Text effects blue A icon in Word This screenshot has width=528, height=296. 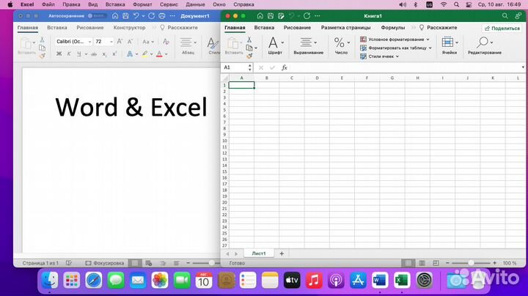pos(130,53)
